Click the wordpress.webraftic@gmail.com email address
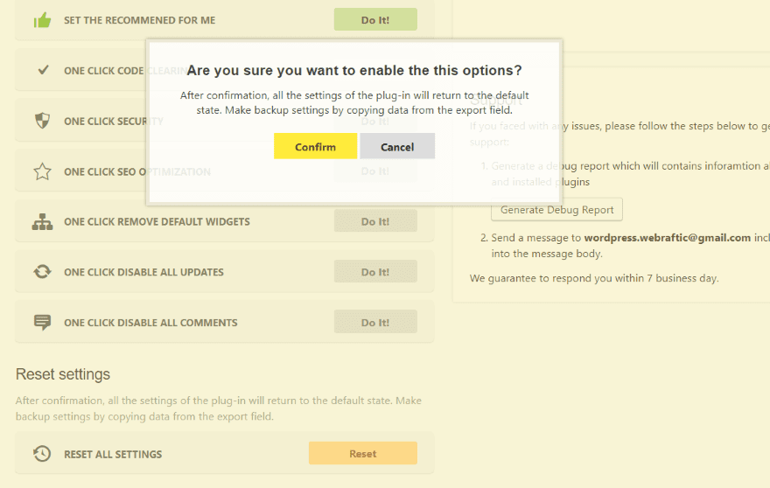 [668, 238]
